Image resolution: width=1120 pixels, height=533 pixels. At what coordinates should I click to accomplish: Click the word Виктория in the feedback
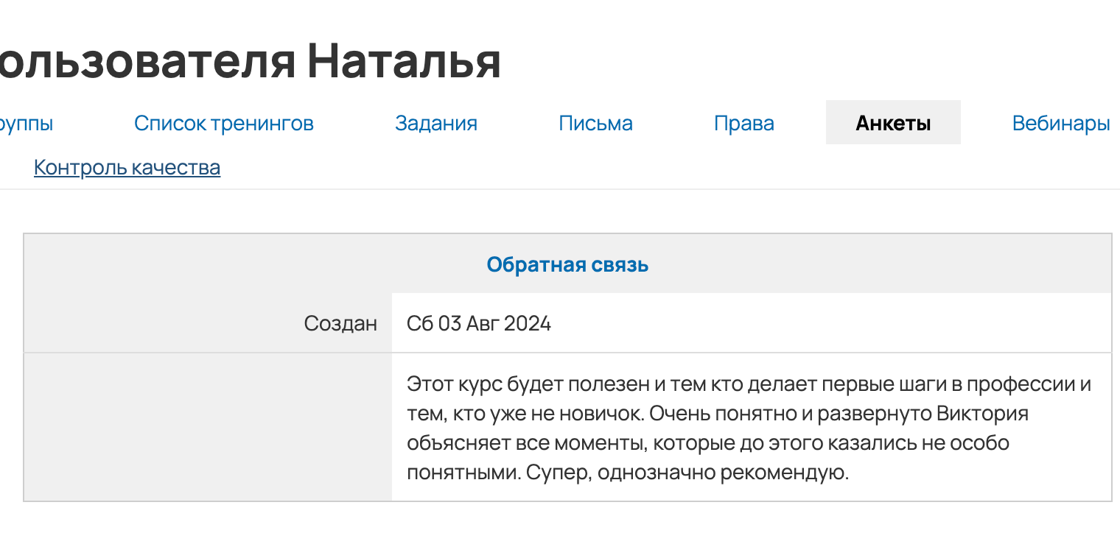tap(984, 412)
